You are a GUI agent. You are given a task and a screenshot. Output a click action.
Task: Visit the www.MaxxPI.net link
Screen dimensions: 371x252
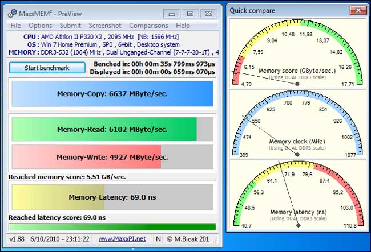click(122, 239)
